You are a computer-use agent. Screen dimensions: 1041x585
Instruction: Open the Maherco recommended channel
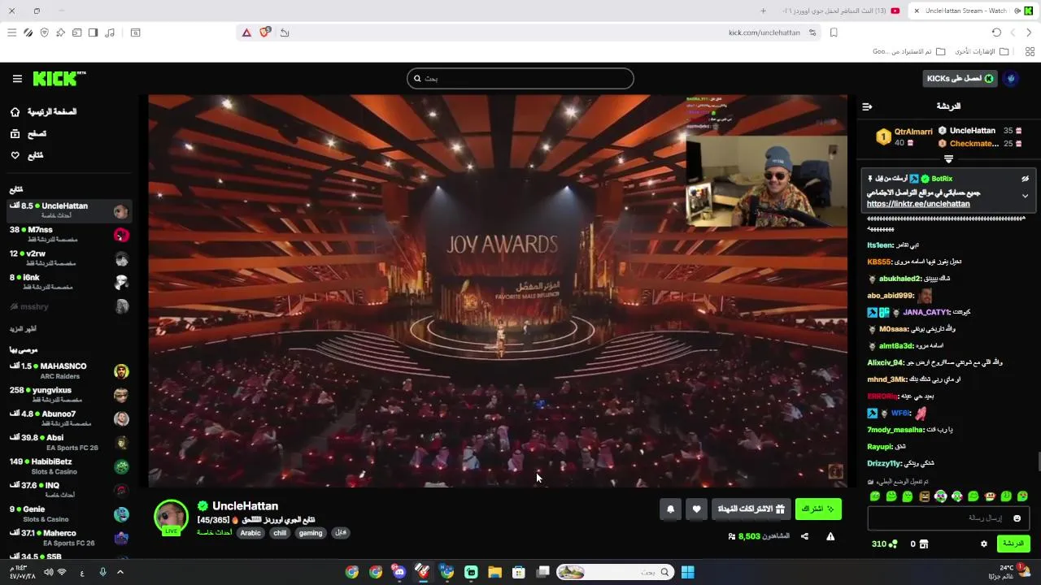[69, 538]
